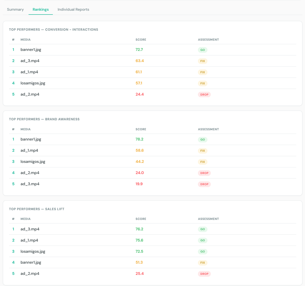
Task: Click GO badge for 75.6 score row
Action: (x=203, y=241)
